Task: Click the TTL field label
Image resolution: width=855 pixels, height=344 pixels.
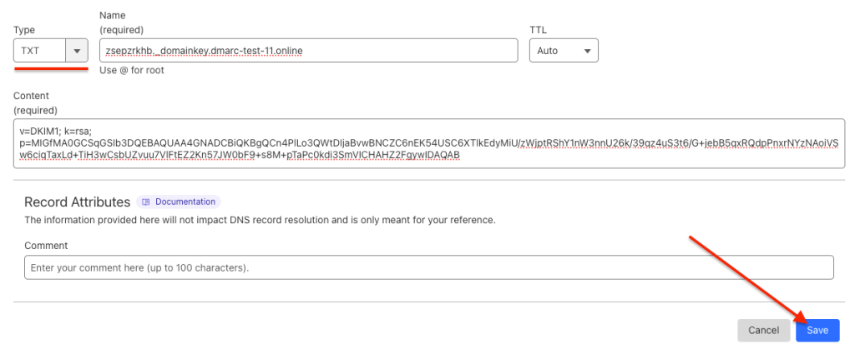Action: click(538, 30)
